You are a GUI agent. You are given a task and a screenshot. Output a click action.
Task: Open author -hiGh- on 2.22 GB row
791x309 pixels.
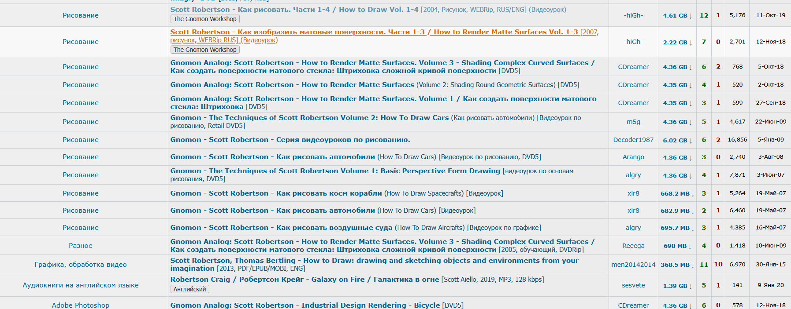[633, 42]
